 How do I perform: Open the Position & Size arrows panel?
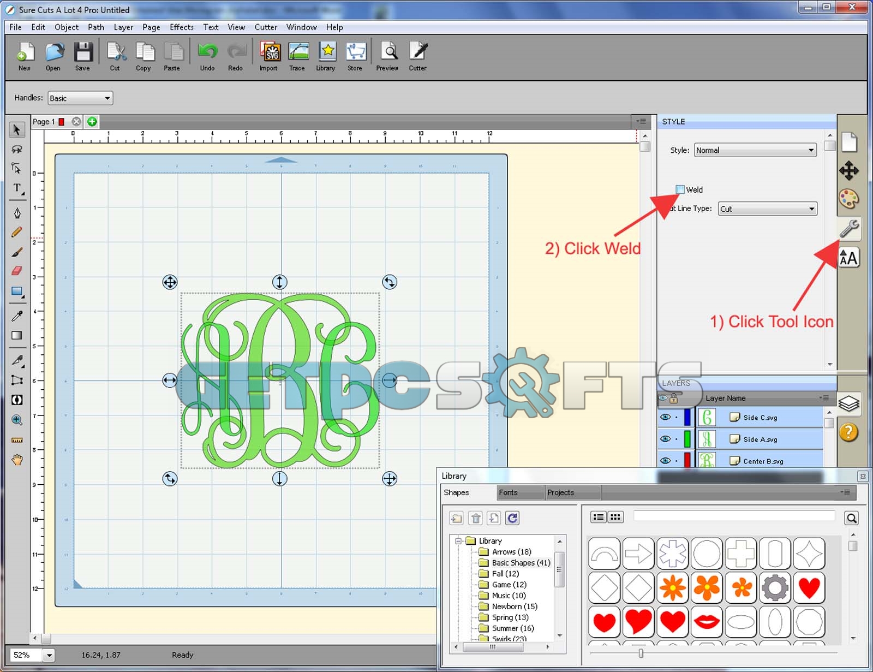tap(849, 171)
